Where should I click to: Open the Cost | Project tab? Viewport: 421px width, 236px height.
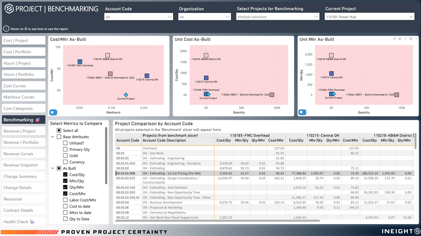click(x=24, y=40)
